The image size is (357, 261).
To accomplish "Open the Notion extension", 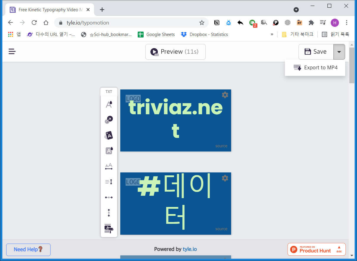I will tap(217, 22).
